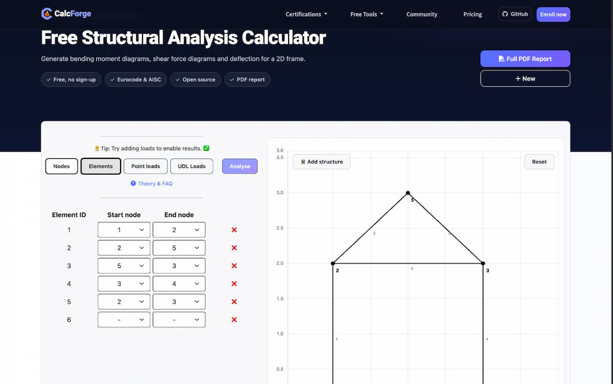The height and width of the screenshot is (384, 613).
Task: Click node 5 at the roof apex
Action: coord(408,193)
